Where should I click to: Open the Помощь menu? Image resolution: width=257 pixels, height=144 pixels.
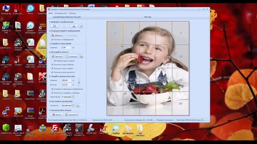72,13
